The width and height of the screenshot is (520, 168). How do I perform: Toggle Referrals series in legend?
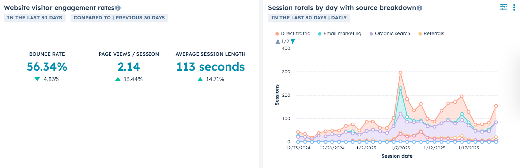434,34
